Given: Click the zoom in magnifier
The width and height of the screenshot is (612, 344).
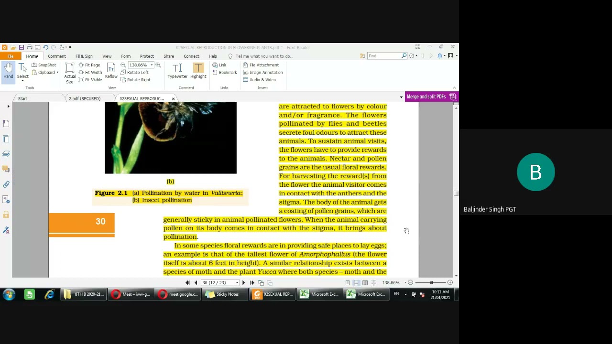Looking at the screenshot, I should (x=158, y=65).
